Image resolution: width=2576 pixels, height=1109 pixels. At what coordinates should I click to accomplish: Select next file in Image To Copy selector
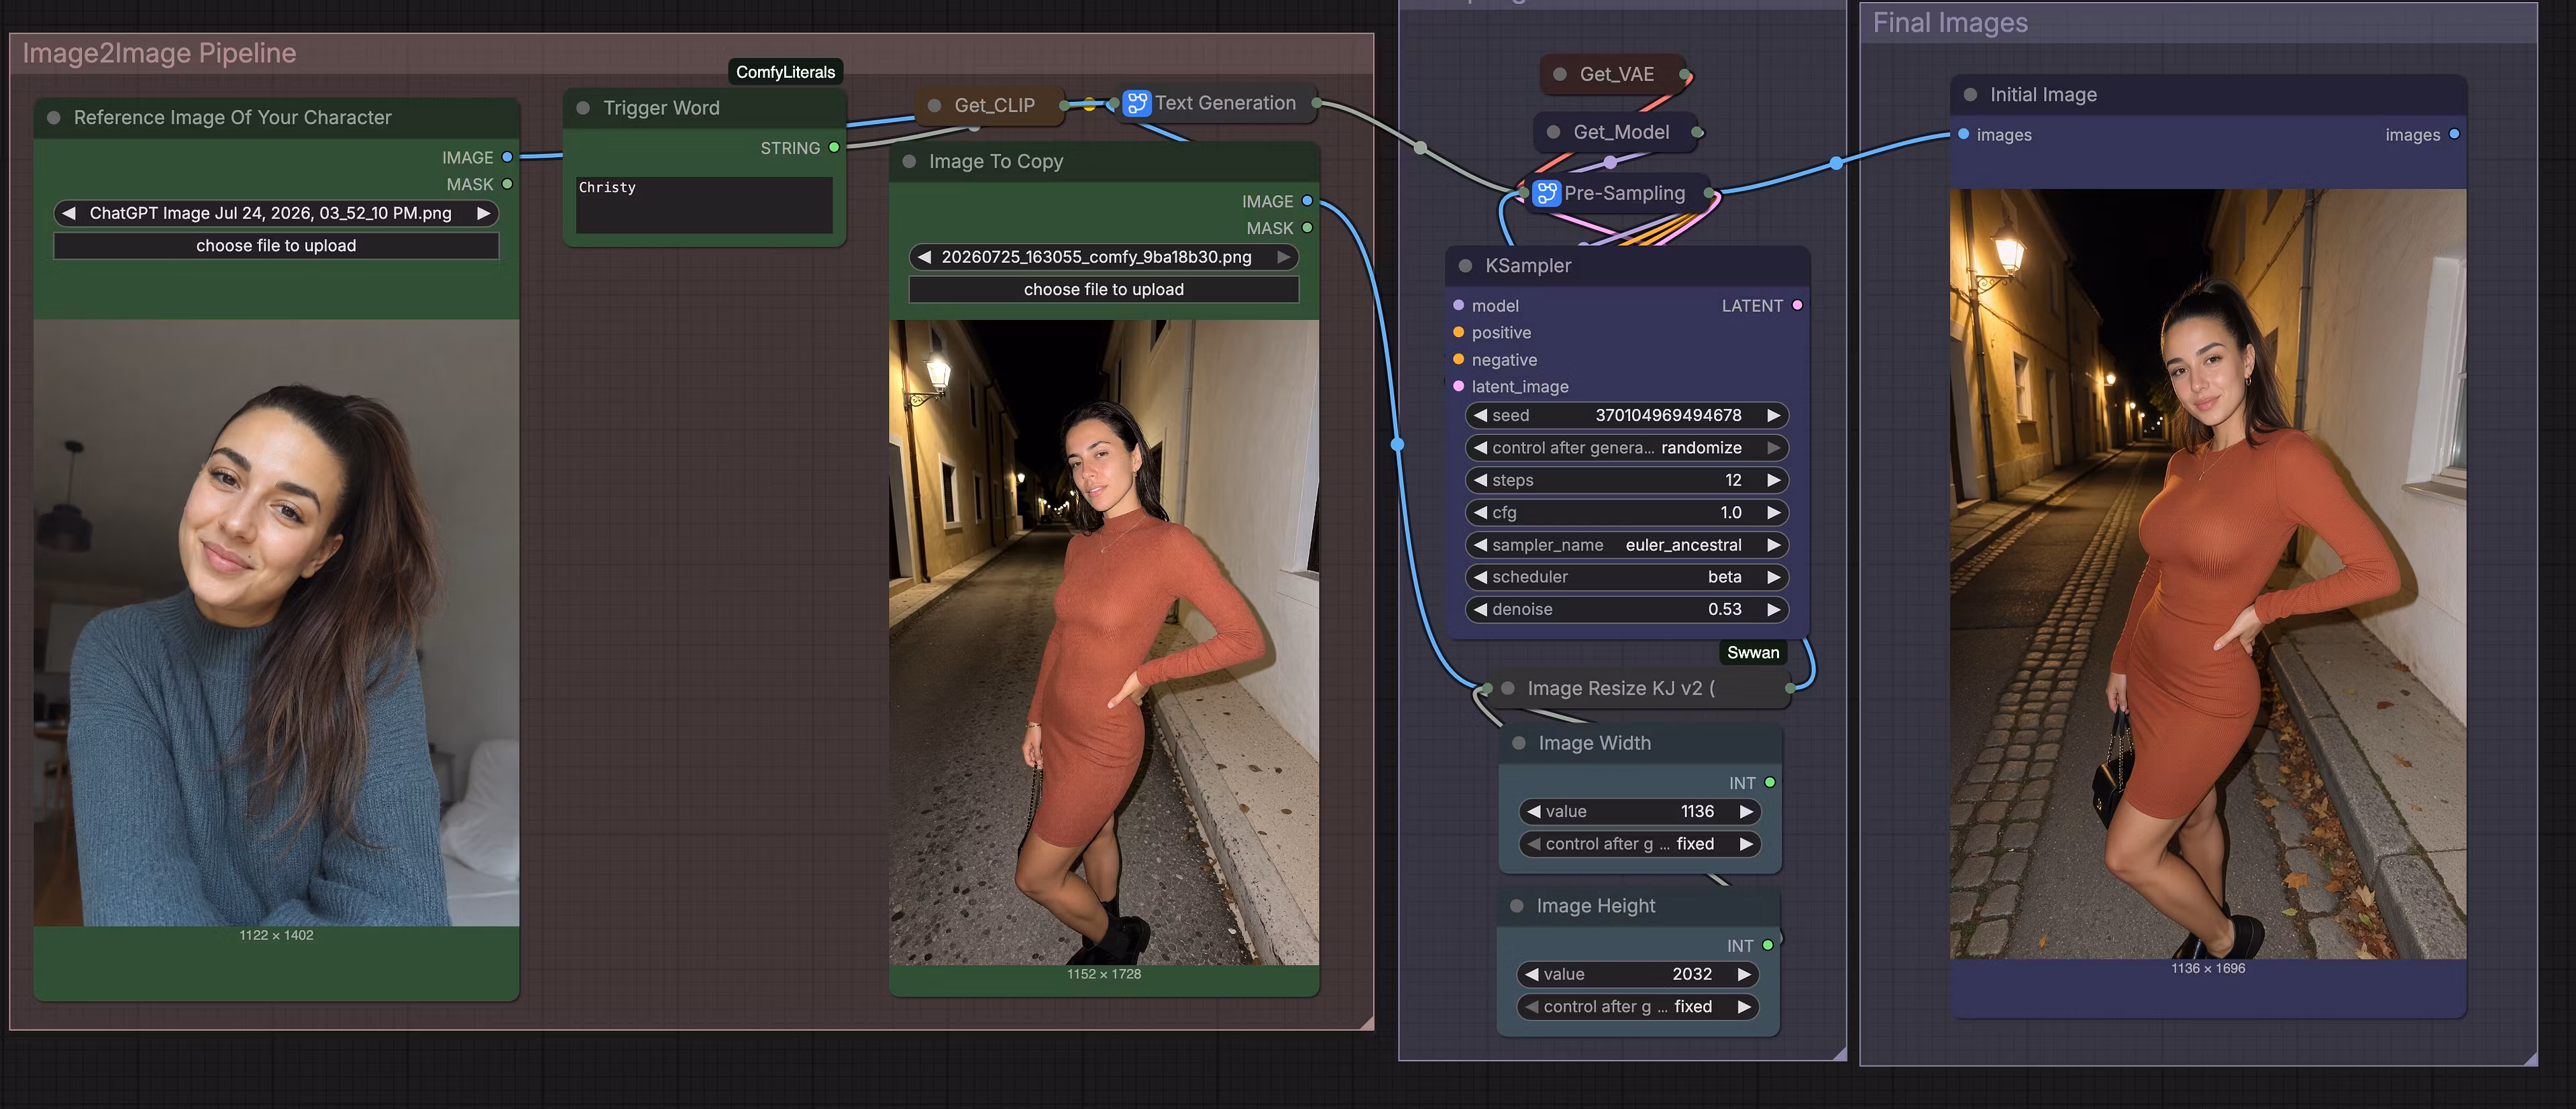tap(1284, 257)
